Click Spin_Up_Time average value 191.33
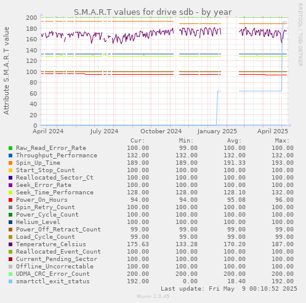Screen dimensions: 306x303 point(235,163)
